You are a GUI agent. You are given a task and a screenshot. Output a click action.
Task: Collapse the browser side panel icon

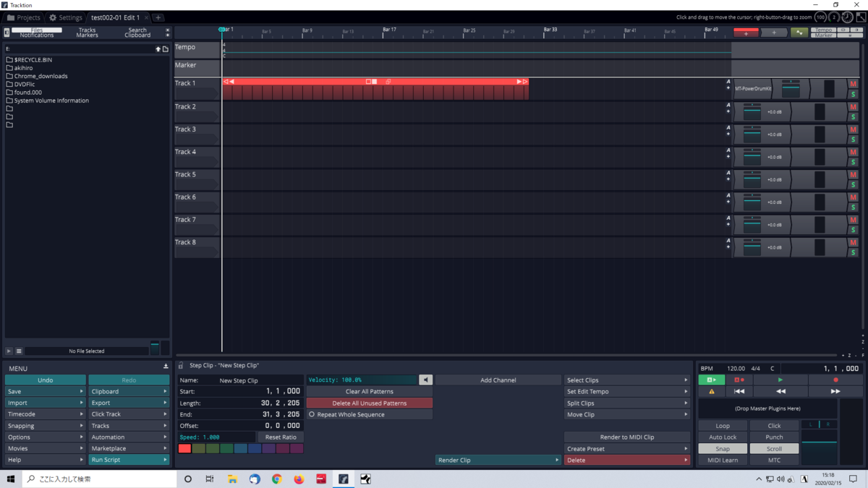7,33
